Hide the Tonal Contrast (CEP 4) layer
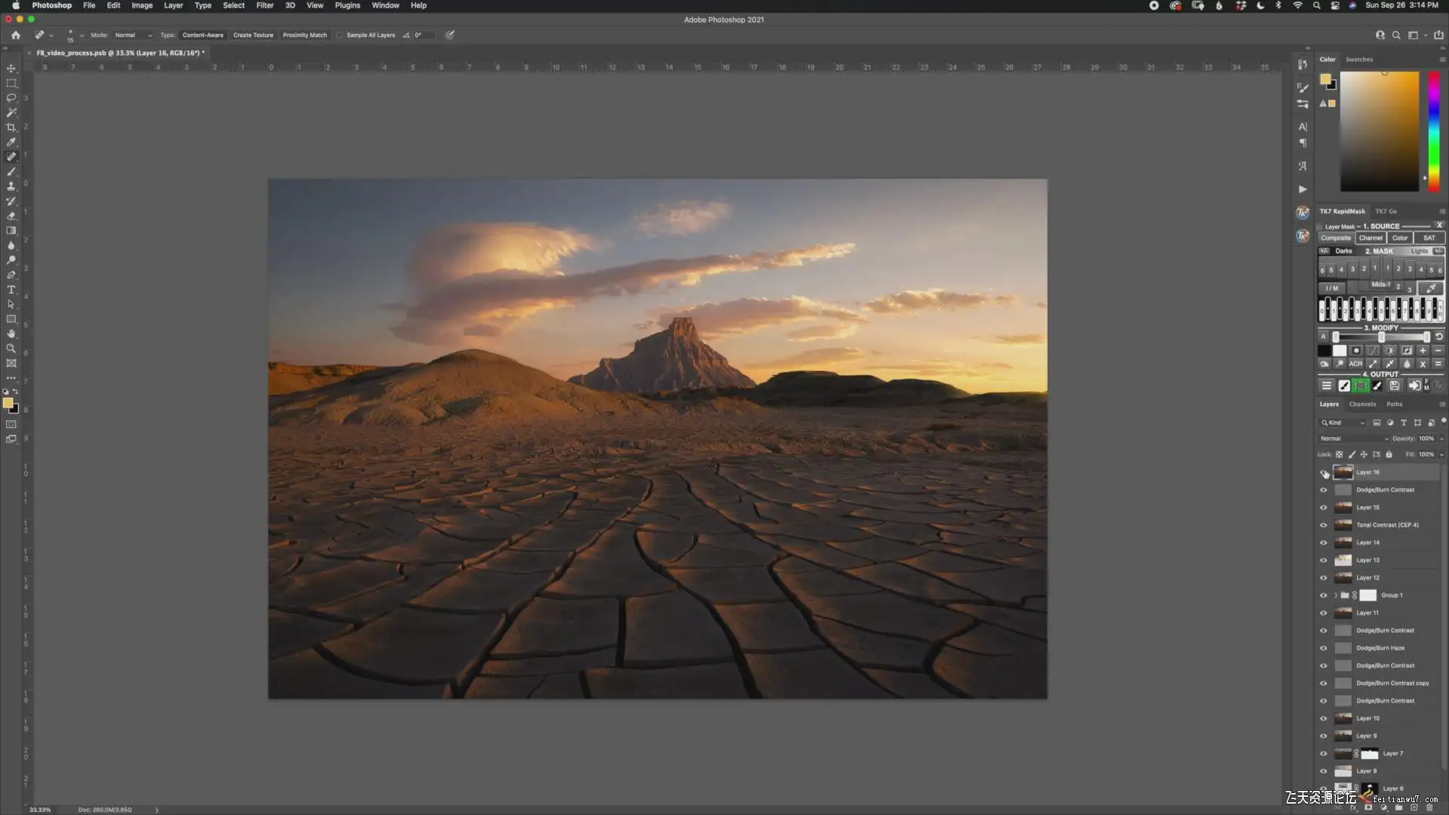 pyautogui.click(x=1324, y=525)
